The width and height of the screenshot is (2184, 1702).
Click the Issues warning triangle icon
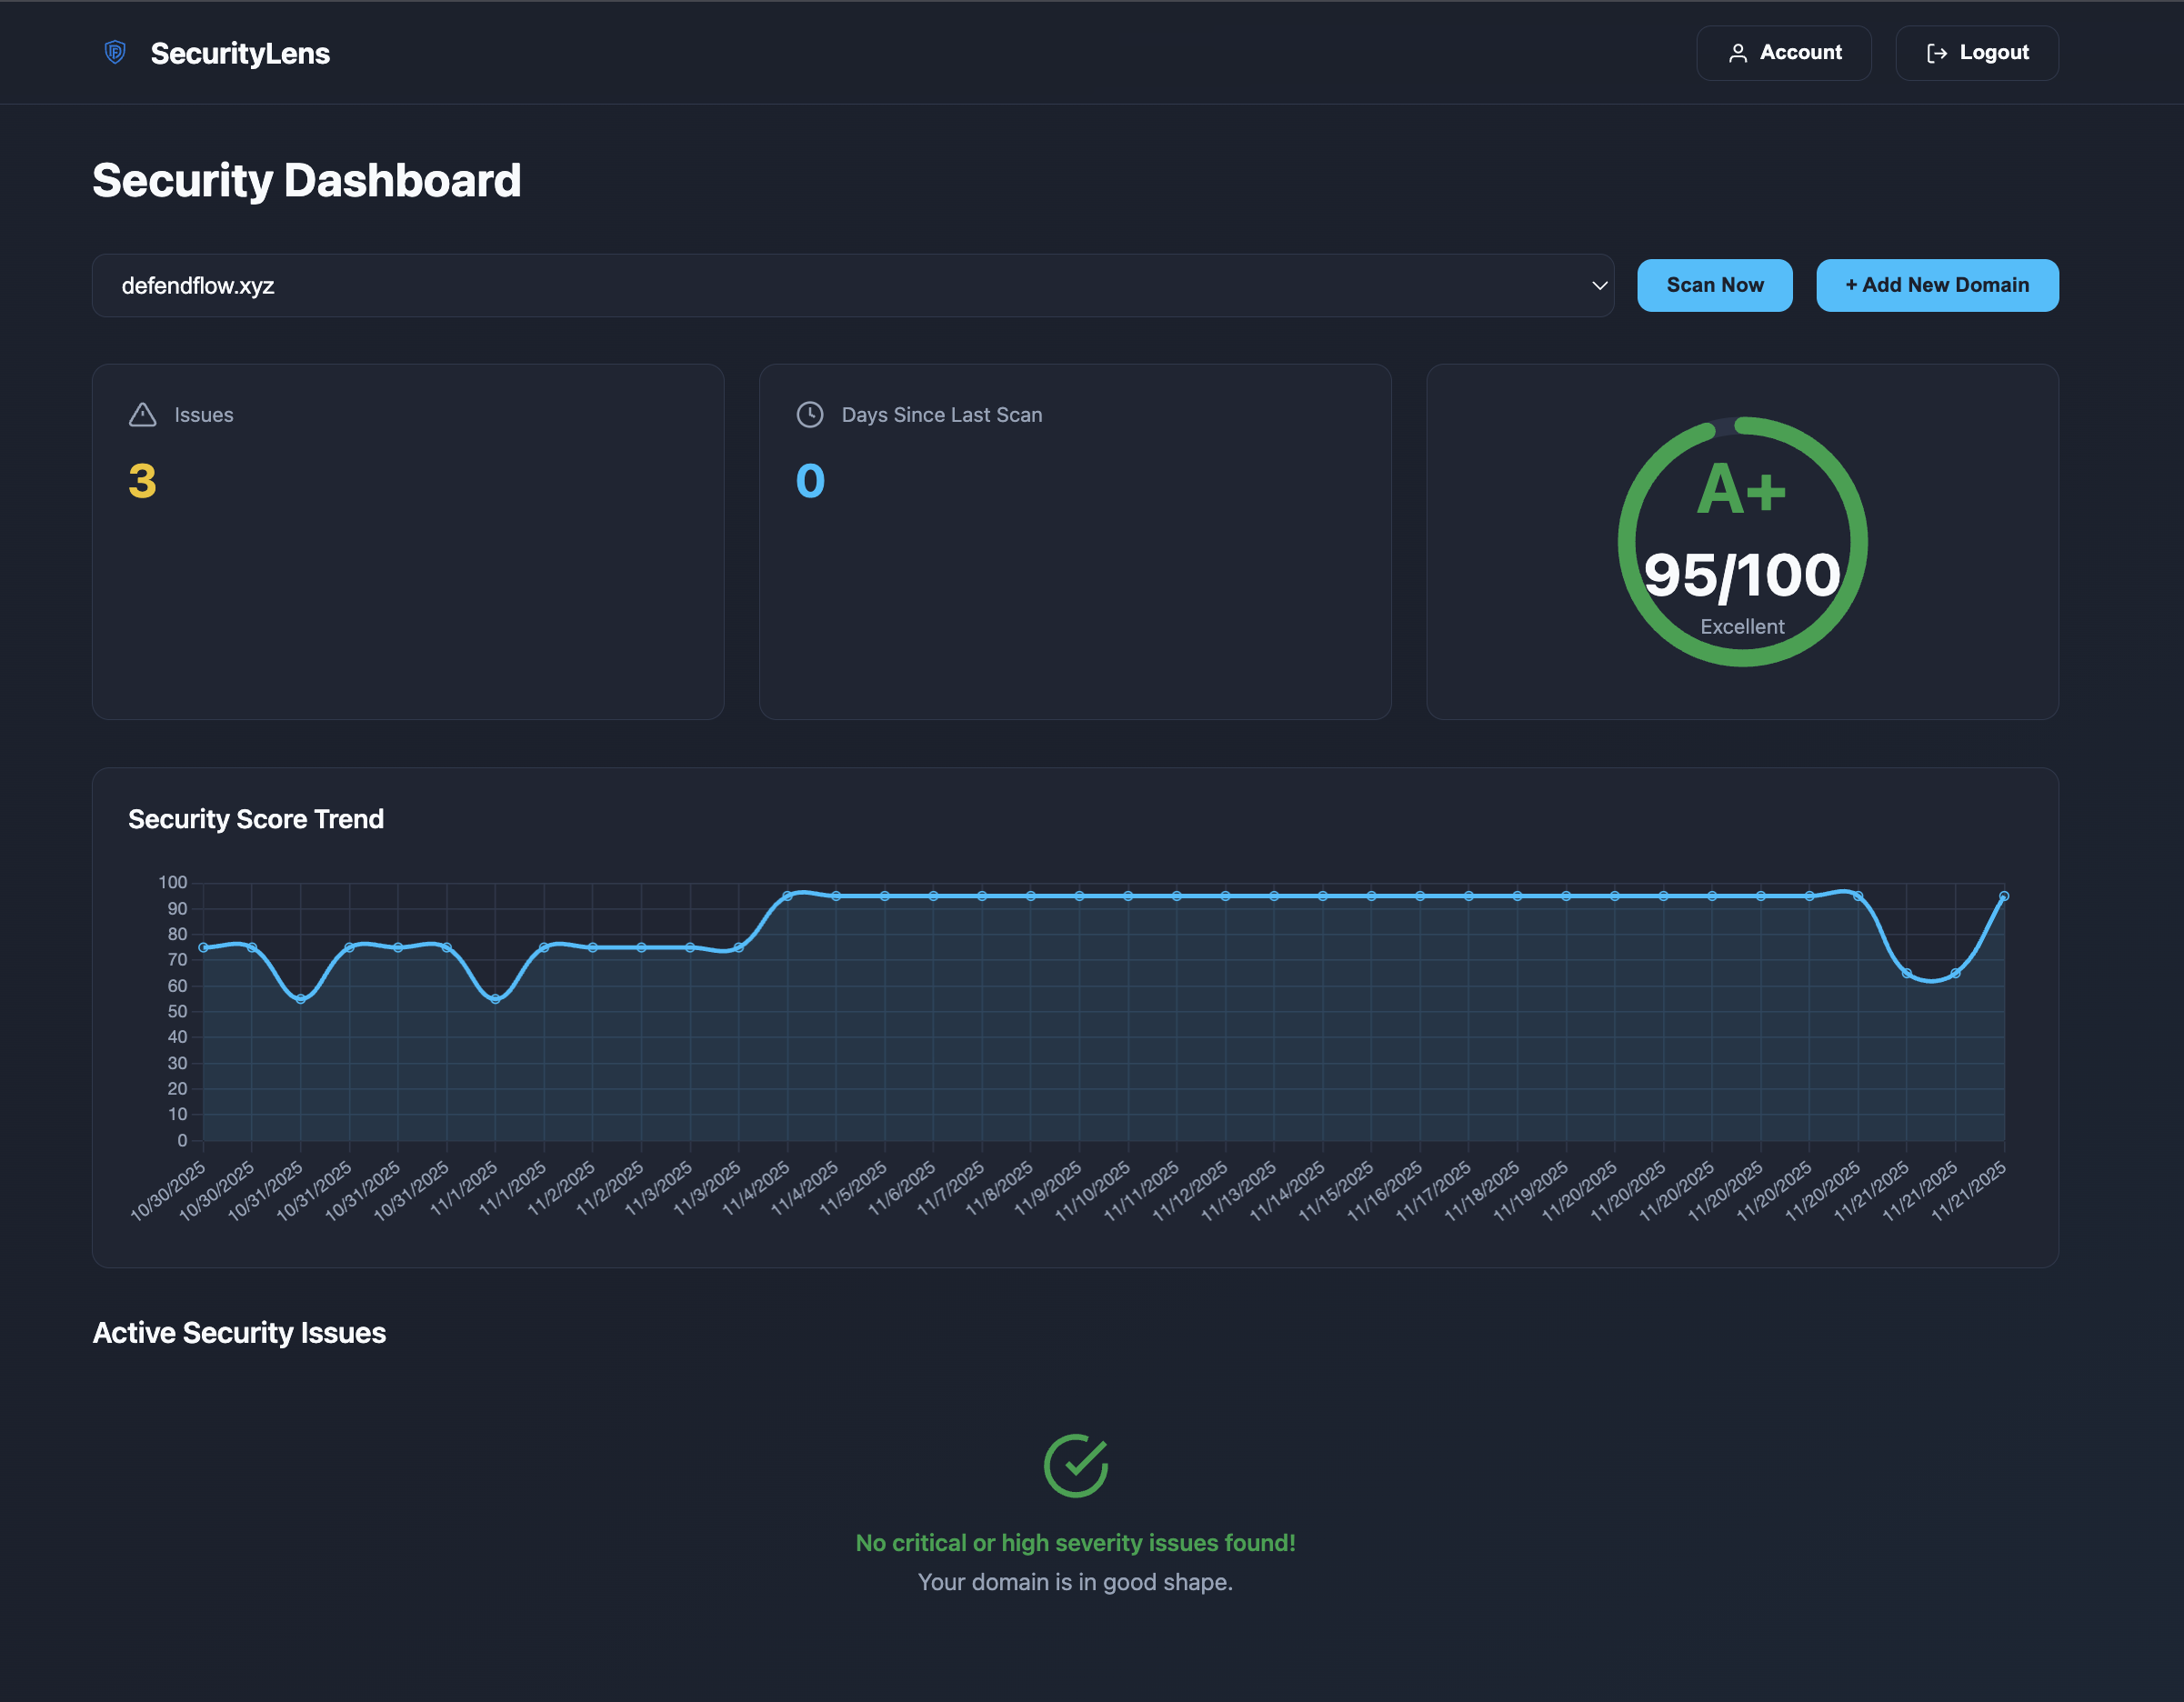pyautogui.click(x=143, y=415)
